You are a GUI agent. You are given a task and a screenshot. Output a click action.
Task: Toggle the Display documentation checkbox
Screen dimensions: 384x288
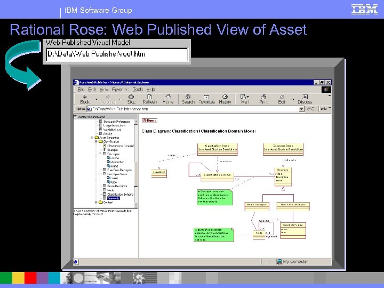(75, 117)
